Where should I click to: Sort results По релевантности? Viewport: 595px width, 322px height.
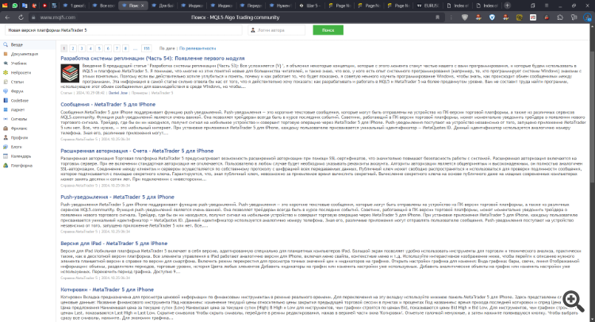point(198,48)
